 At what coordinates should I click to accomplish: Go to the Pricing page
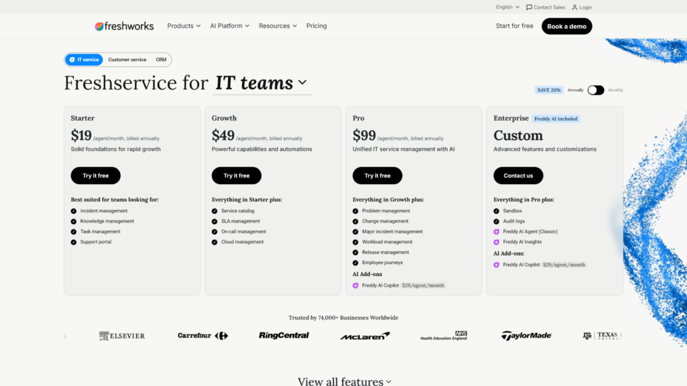[x=317, y=26]
